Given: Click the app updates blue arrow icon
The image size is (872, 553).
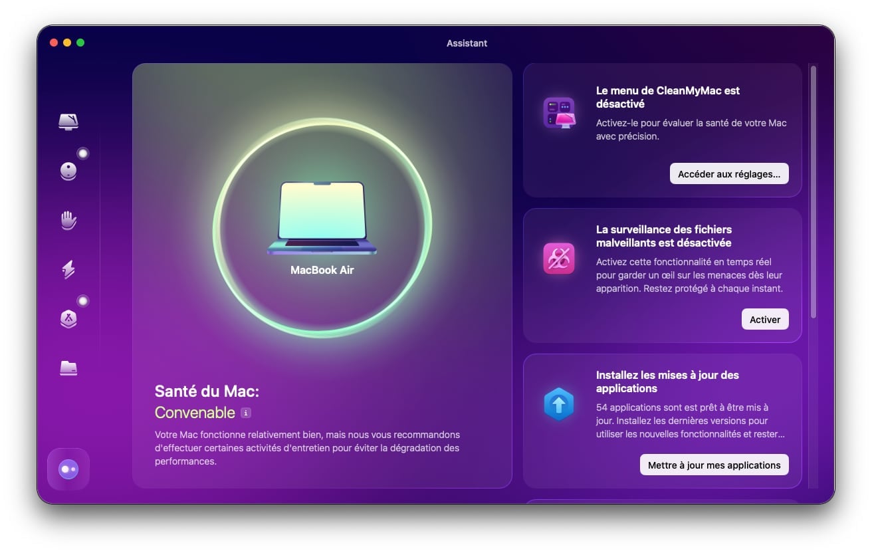Looking at the screenshot, I should 559,404.
